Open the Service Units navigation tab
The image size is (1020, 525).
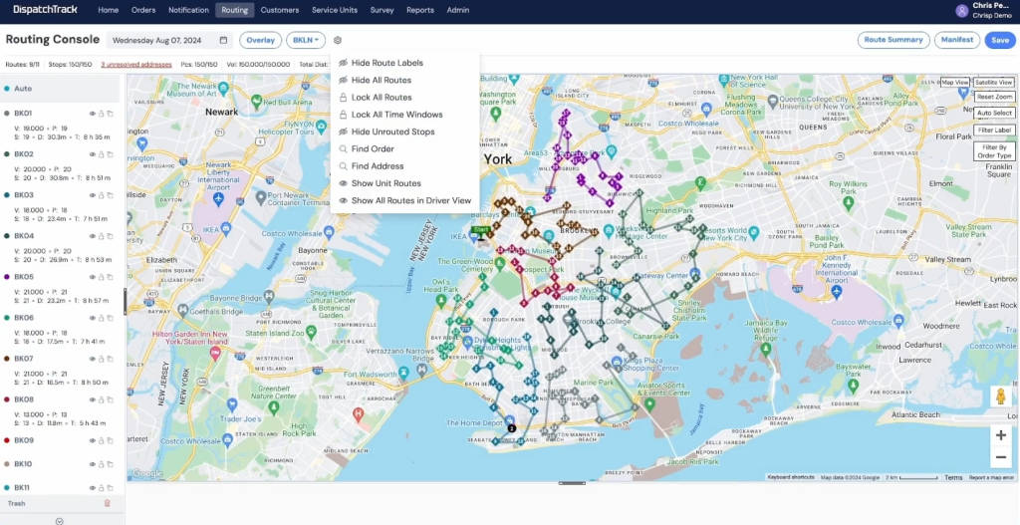pos(335,10)
